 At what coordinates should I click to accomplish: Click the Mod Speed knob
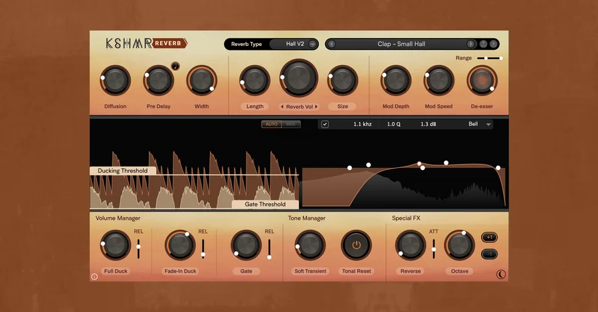(x=439, y=80)
